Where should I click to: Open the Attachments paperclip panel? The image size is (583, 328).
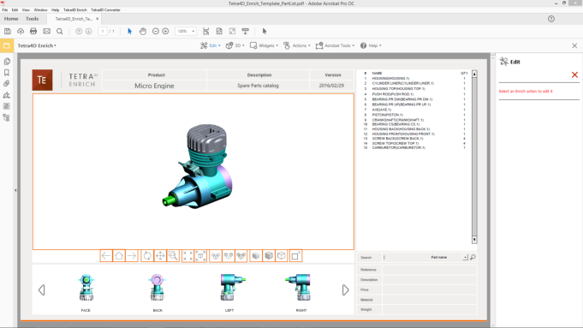[7, 84]
